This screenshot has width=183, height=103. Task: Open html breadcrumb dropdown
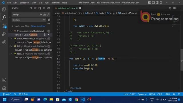(89, 13)
